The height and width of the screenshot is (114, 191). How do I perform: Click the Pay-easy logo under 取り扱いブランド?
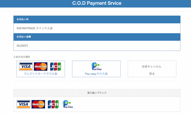coord(68,104)
